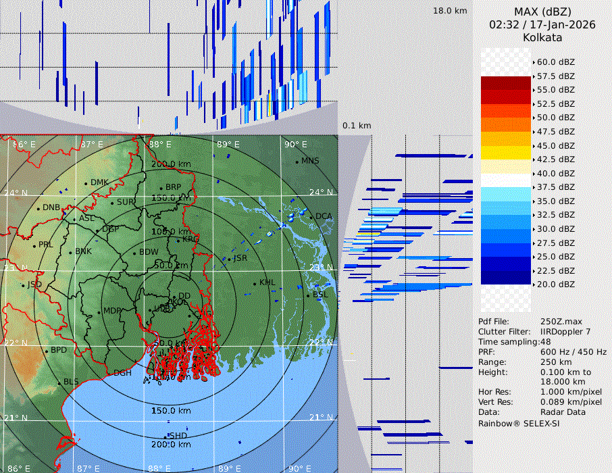Image resolution: width=612 pixels, height=473 pixels.
Task: Click the BPD station dot
Action: tap(47, 351)
